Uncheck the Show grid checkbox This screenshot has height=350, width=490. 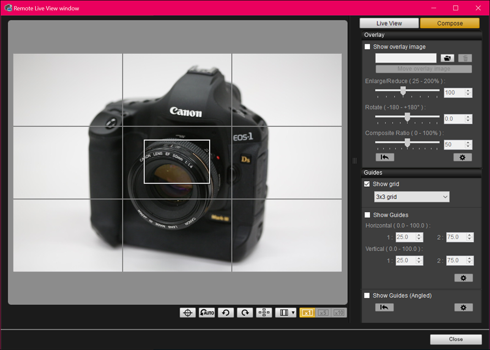pyautogui.click(x=367, y=184)
